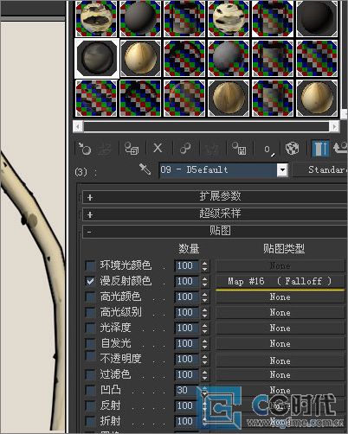Click the spinner arrows for 自发光 amount
This screenshot has height=434, width=348.
(204, 343)
